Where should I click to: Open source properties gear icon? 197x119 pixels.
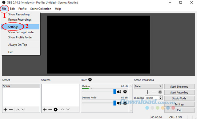coord(56,109)
